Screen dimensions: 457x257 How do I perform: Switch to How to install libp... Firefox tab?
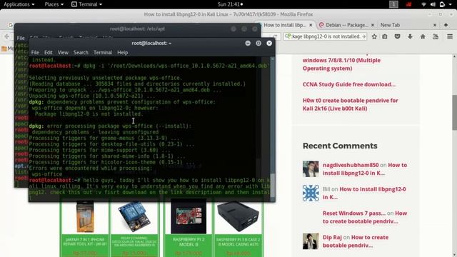[x=284, y=25]
